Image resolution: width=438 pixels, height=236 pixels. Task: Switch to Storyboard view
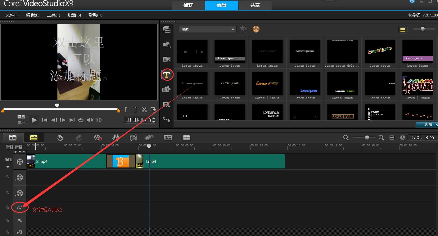point(13,137)
